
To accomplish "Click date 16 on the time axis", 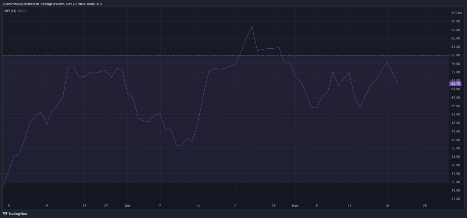I will coord(47,206).
